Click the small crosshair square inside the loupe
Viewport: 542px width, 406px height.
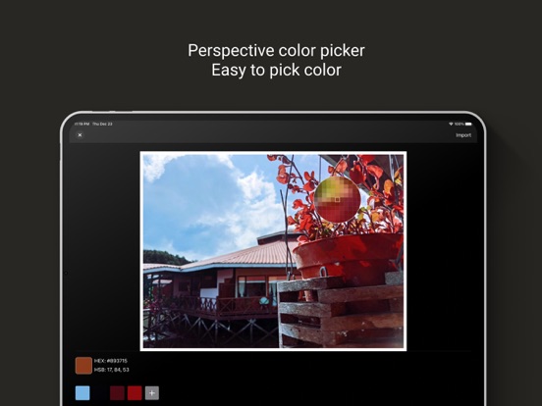pos(337,199)
